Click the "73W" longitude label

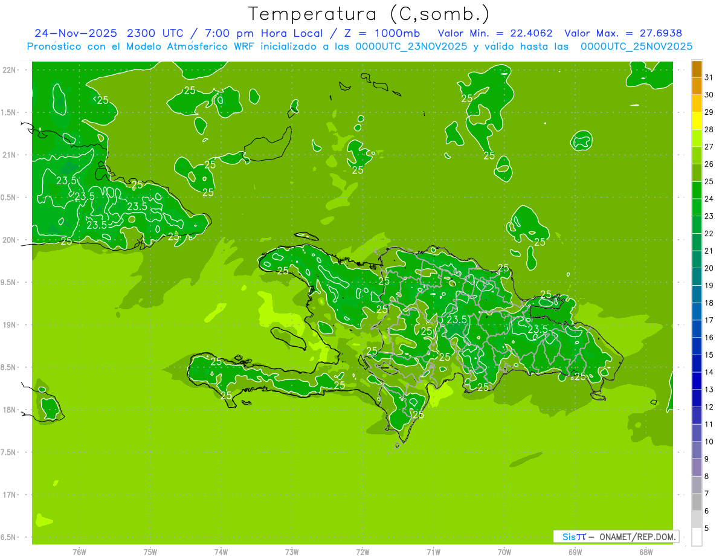tap(292, 552)
